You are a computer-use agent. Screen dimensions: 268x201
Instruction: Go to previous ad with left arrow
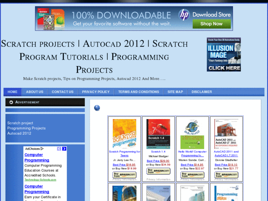point(59,149)
